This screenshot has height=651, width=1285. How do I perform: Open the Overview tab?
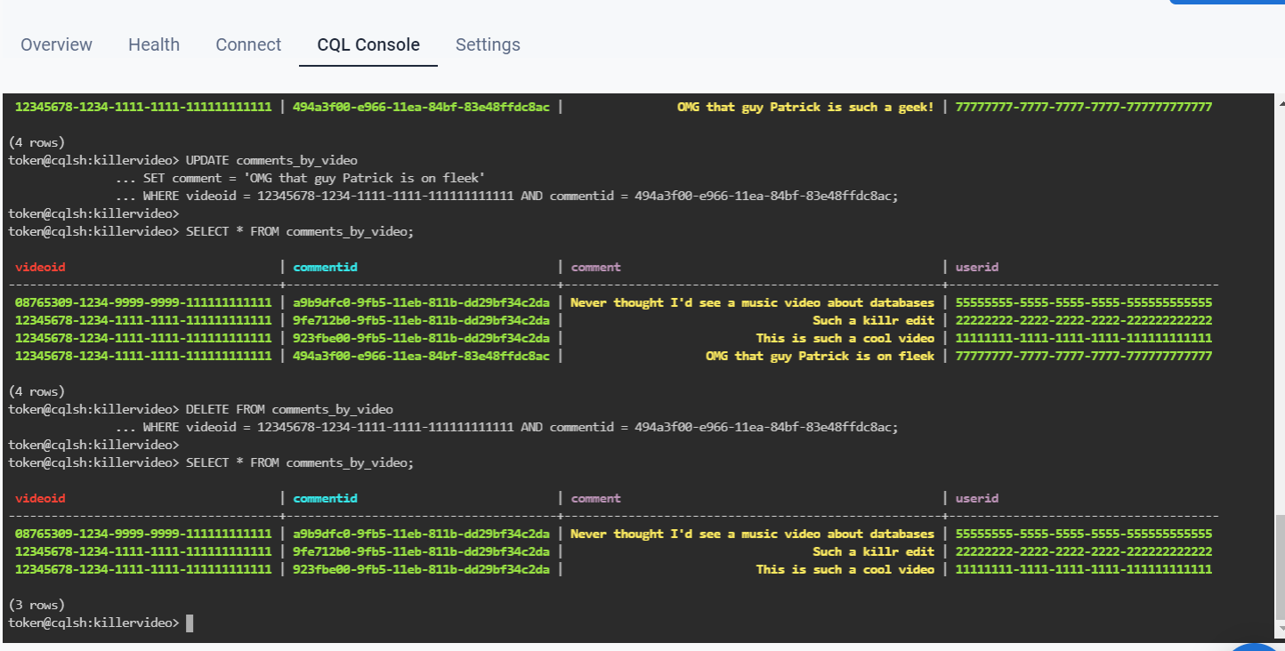pos(57,44)
